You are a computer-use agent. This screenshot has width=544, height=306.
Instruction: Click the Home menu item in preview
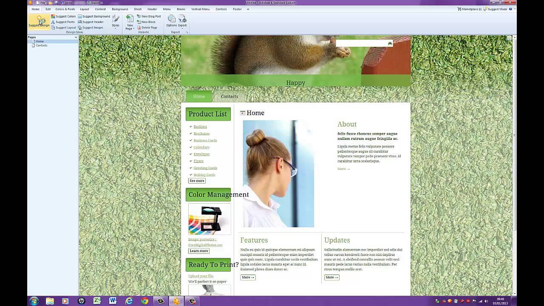[x=199, y=96]
